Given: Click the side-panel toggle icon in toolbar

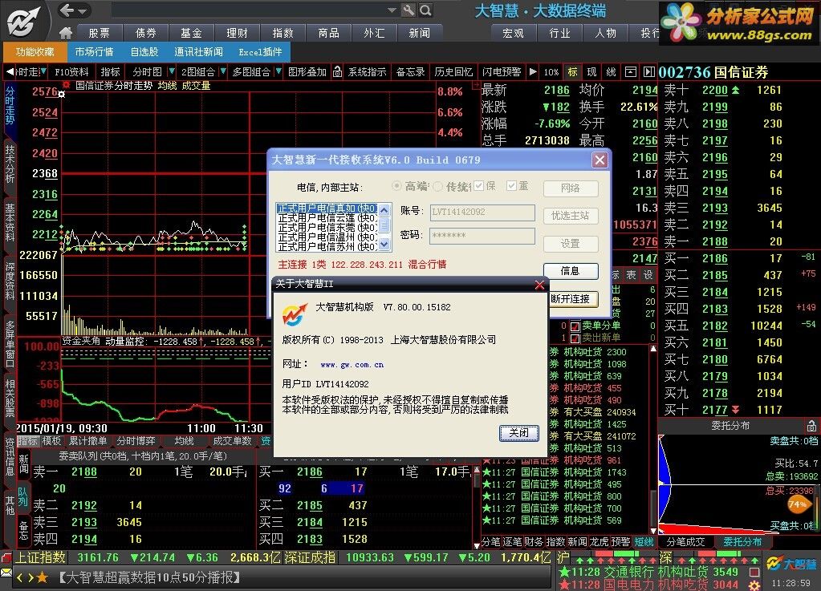Looking at the screenshot, I should 648,71.
